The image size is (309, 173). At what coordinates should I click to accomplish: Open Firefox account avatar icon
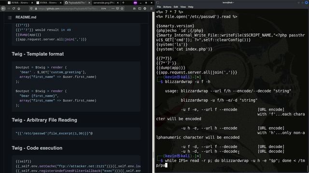click(145, 9)
